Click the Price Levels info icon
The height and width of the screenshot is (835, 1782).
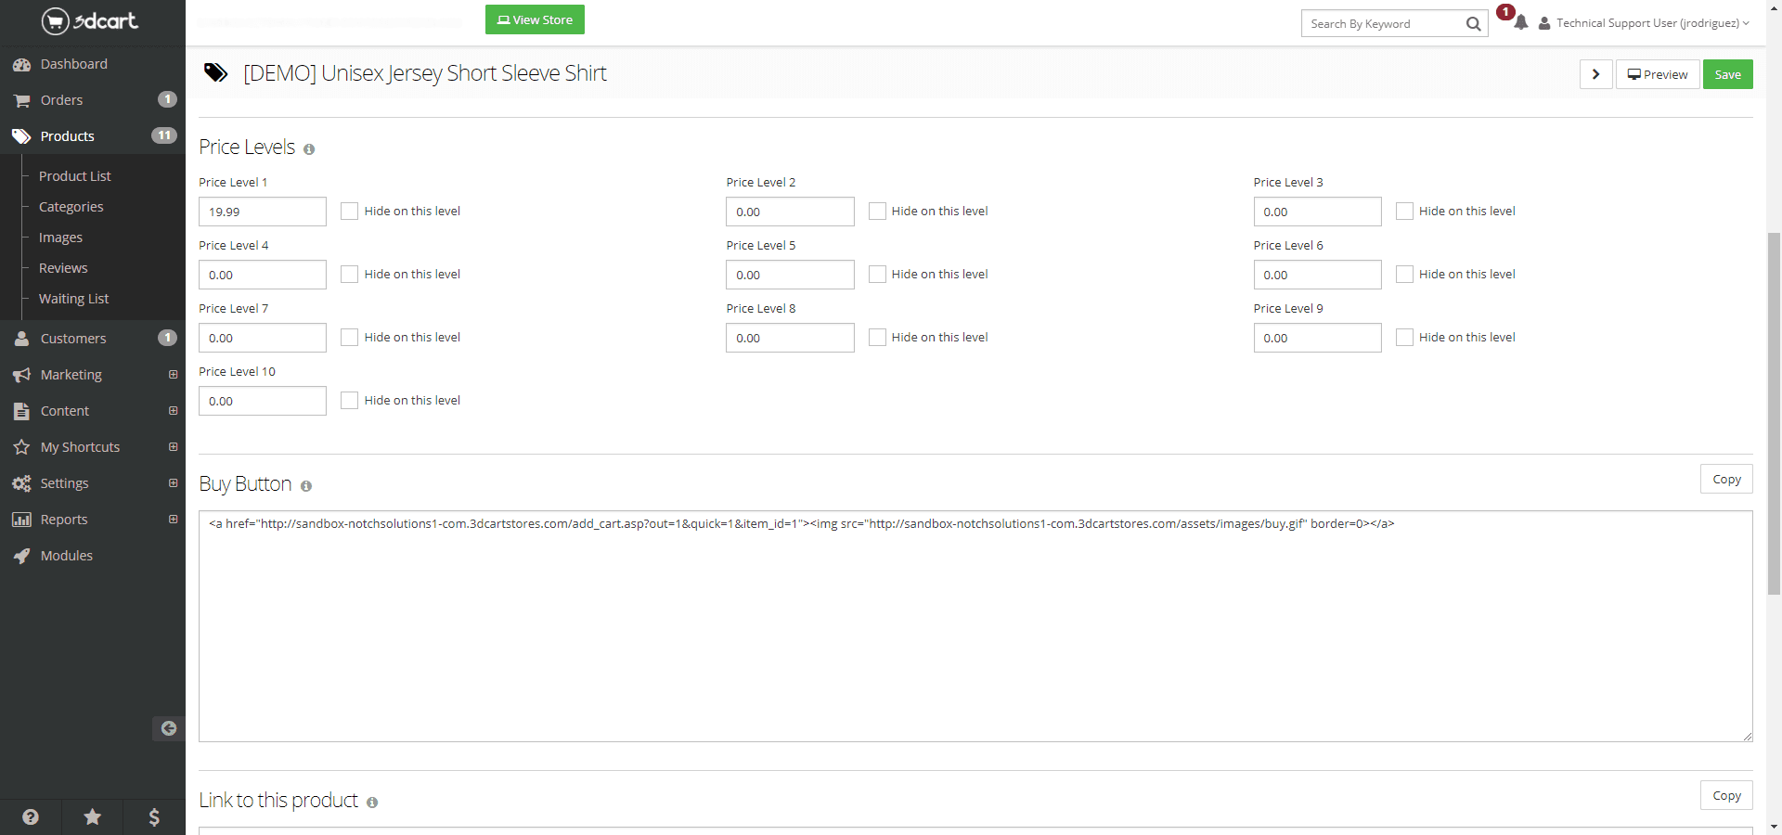[309, 149]
